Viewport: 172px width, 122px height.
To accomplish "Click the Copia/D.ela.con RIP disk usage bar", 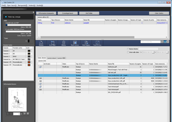I will 18,25.
